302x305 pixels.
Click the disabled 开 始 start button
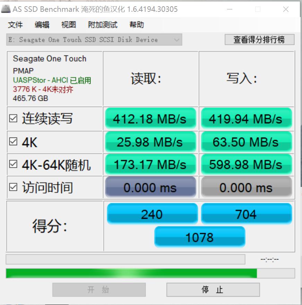[x=99, y=289]
